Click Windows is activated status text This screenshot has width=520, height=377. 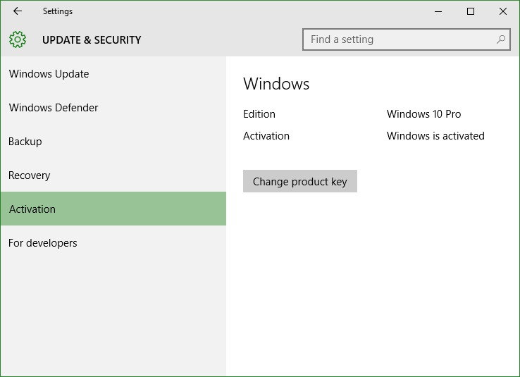pos(435,135)
